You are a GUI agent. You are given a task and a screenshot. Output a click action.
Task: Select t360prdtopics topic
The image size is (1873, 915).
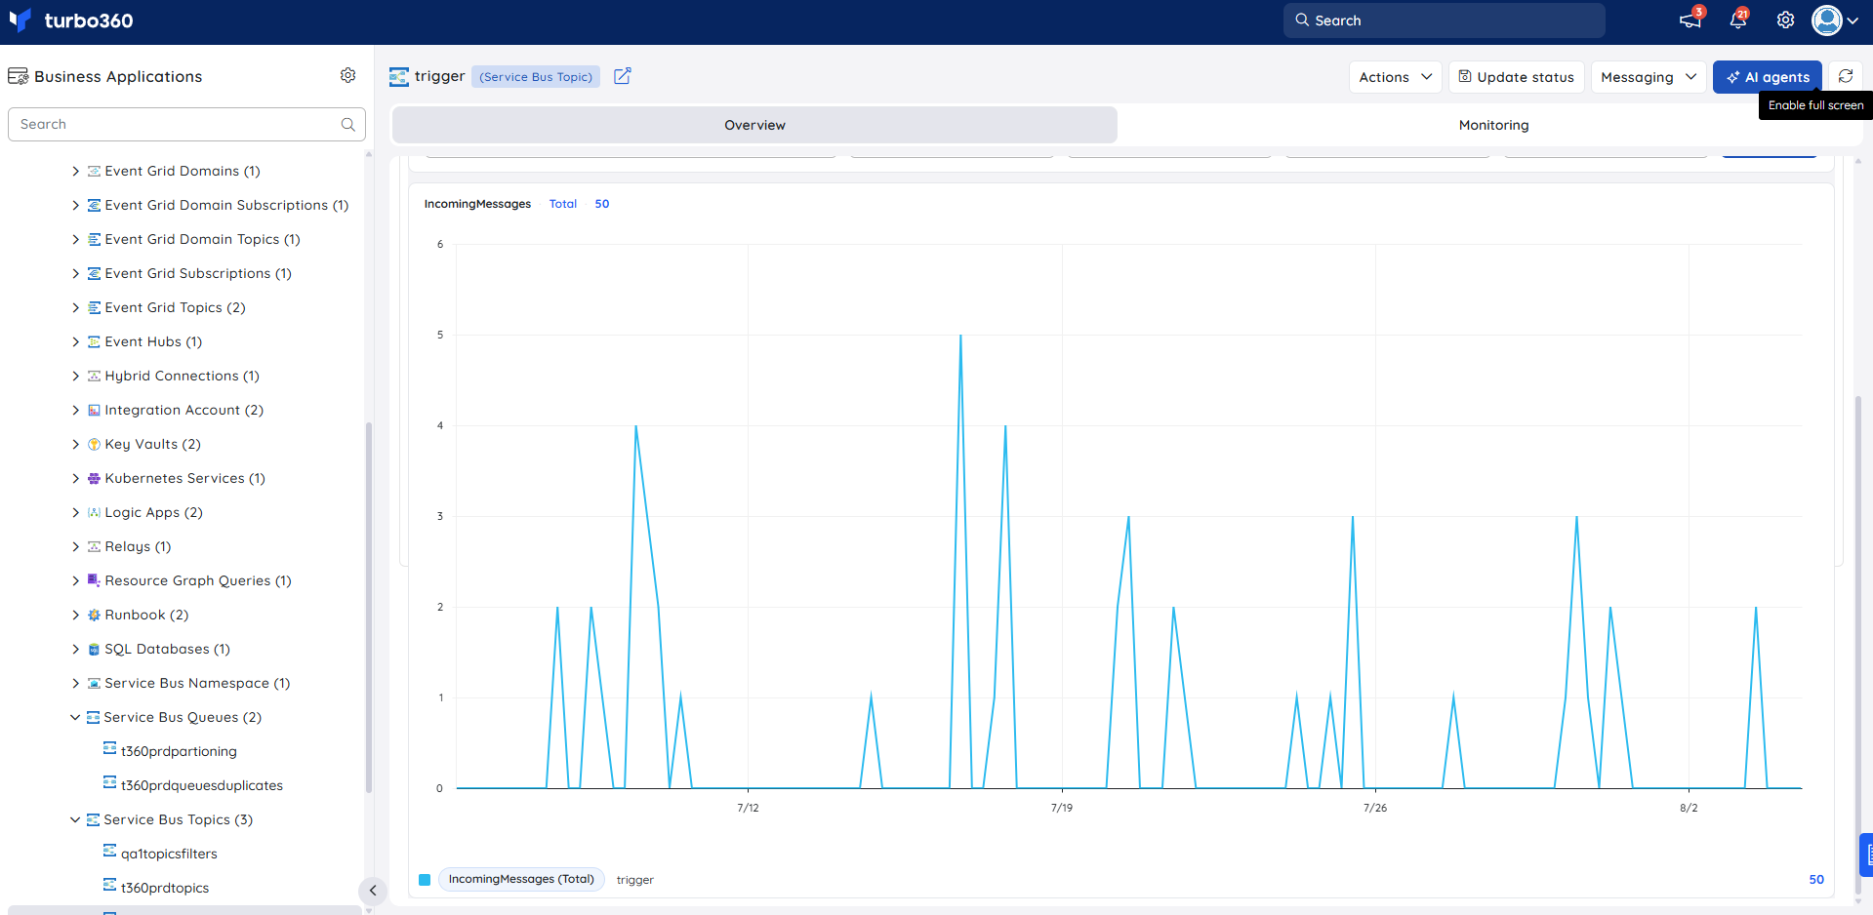164,888
